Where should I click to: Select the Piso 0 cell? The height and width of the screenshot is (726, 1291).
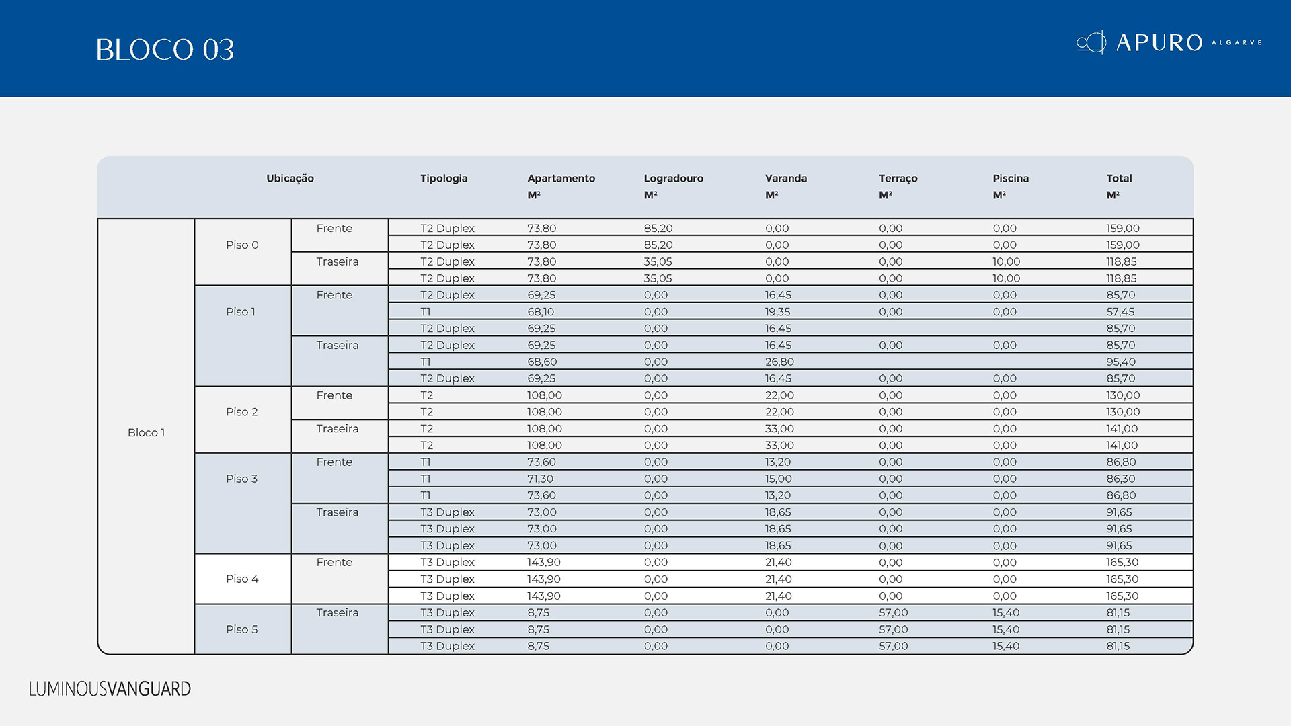coord(242,245)
